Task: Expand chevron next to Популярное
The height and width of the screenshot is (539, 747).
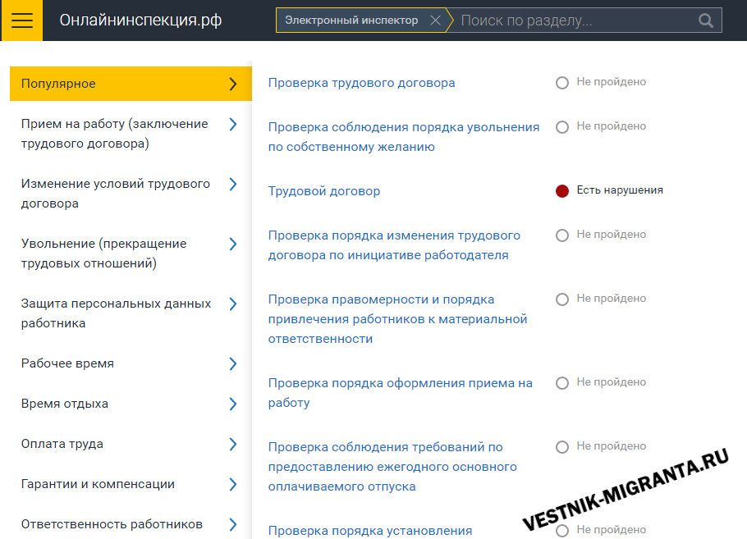Action: [233, 84]
